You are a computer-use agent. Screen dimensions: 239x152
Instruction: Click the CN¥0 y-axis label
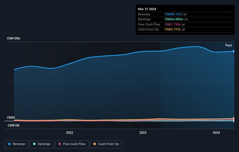click(11, 117)
